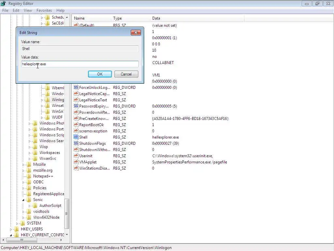Click the tree scroll-down arrow
This screenshot has height=251, width=334.
pyautogui.click(x=67, y=235)
